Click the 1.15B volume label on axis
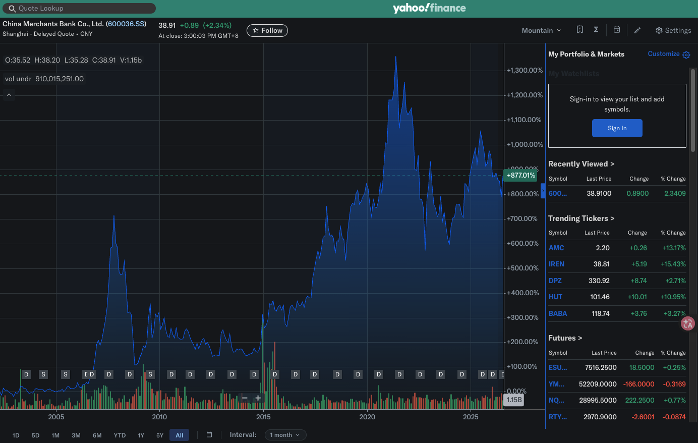 click(514, 400)
